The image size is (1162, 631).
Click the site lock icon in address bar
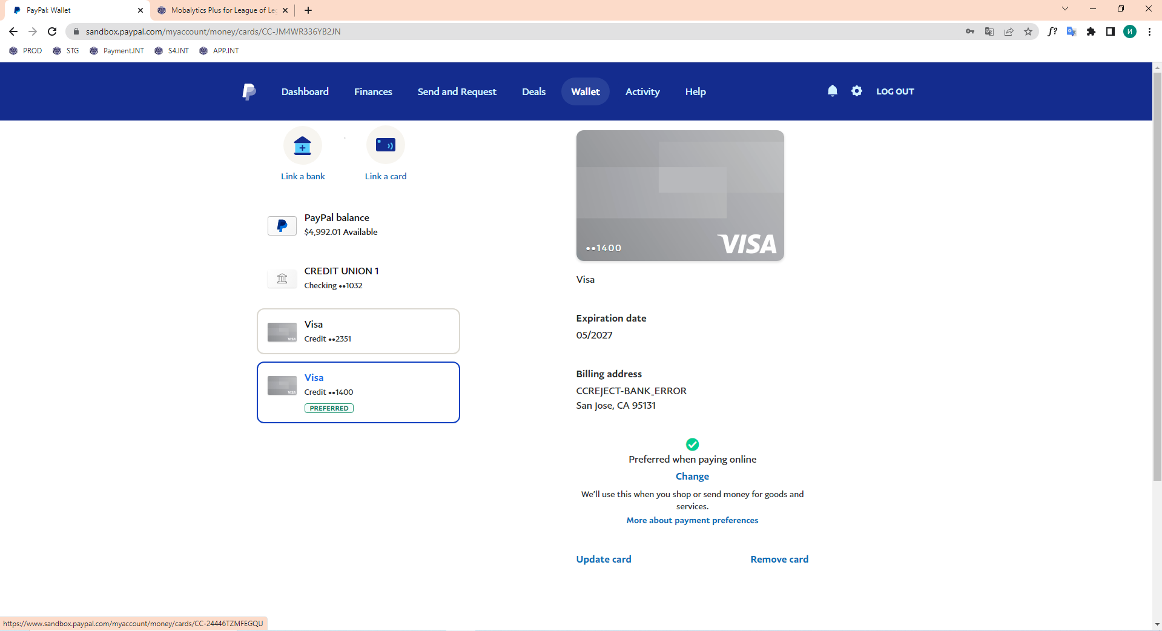click(76, 31)
